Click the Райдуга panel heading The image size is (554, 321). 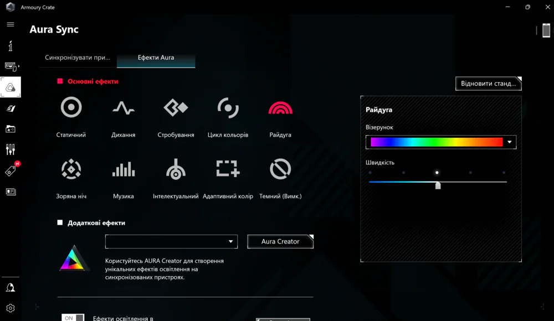point(379,110)
